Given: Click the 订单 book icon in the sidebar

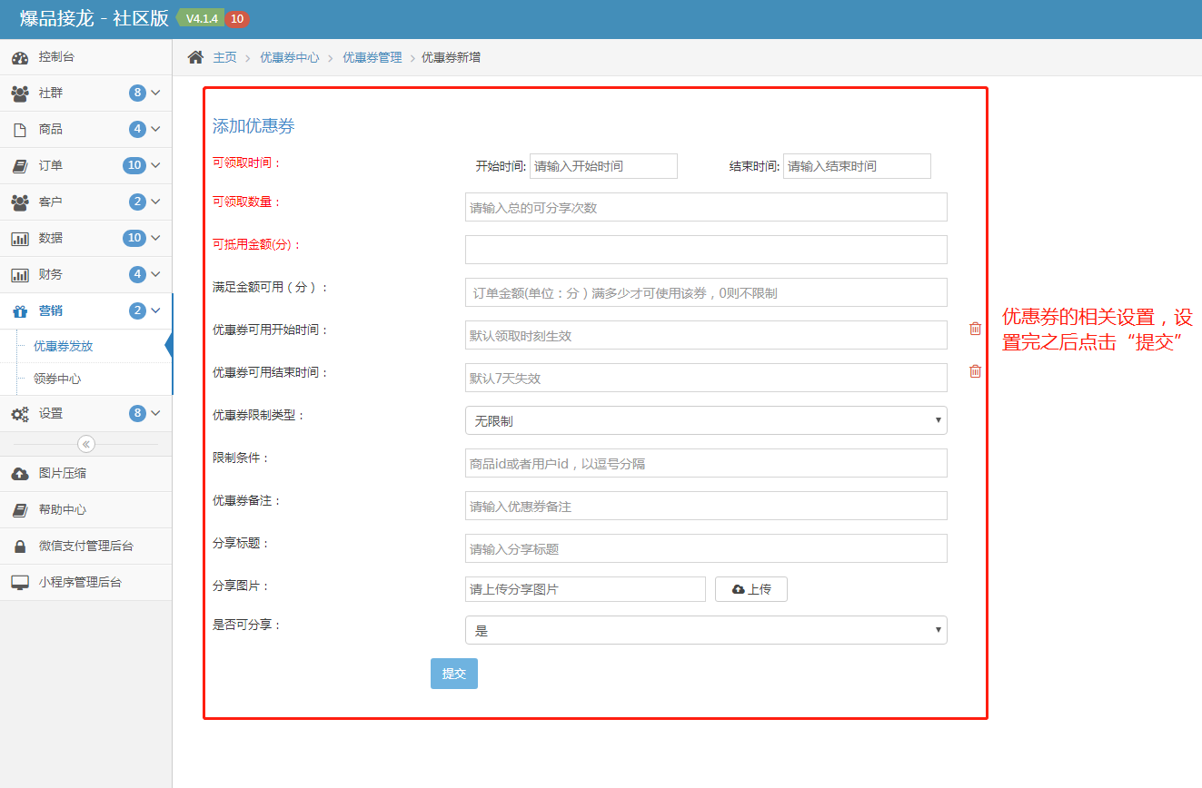Looking at the screenshot, I should click(x=20, y=166).
